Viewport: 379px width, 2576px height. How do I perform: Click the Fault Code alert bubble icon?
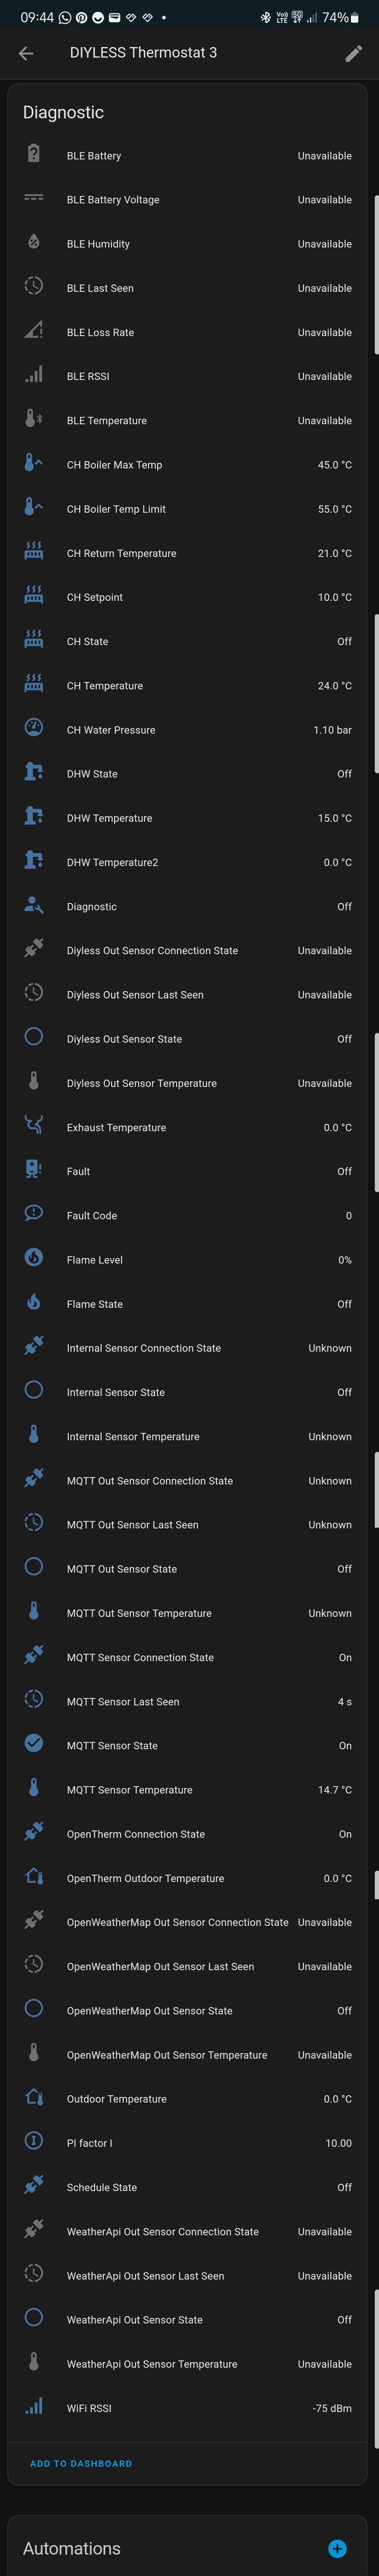[33, 1214]
